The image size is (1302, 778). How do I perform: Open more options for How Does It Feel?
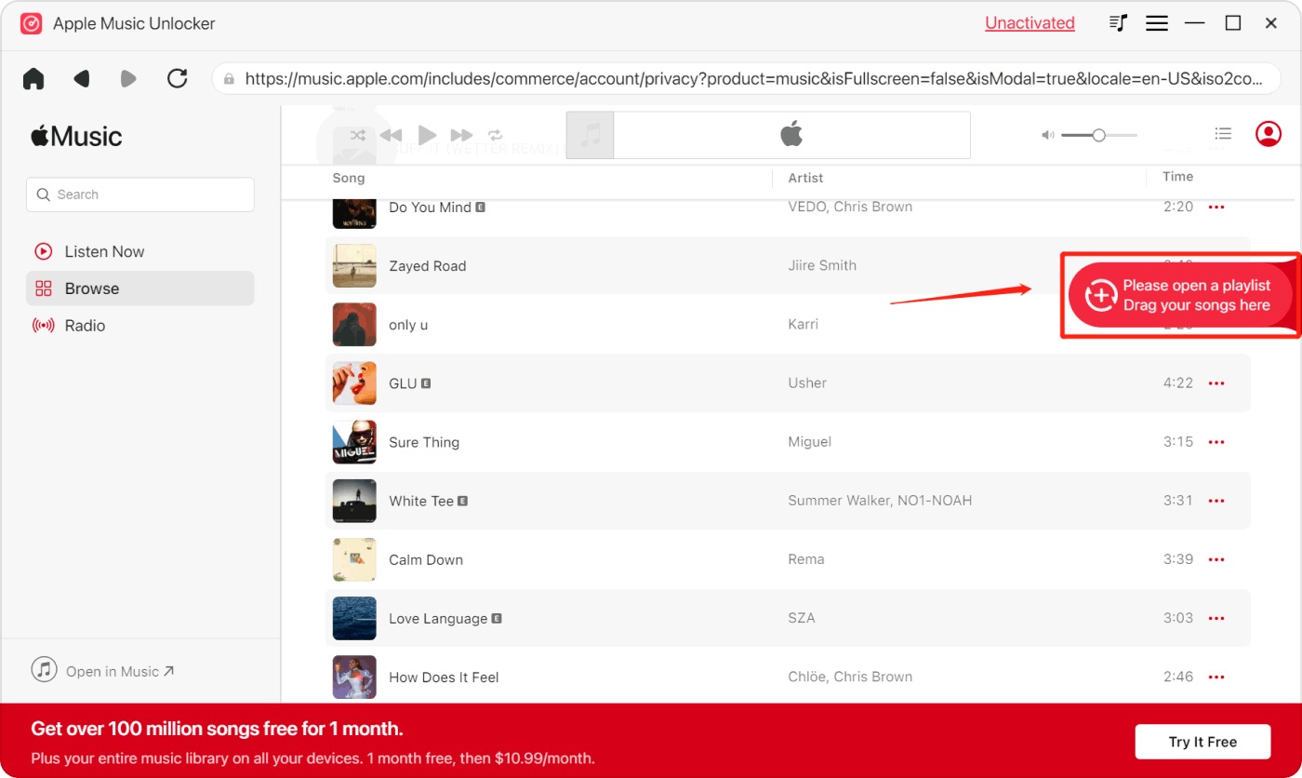pos(1216,677)
